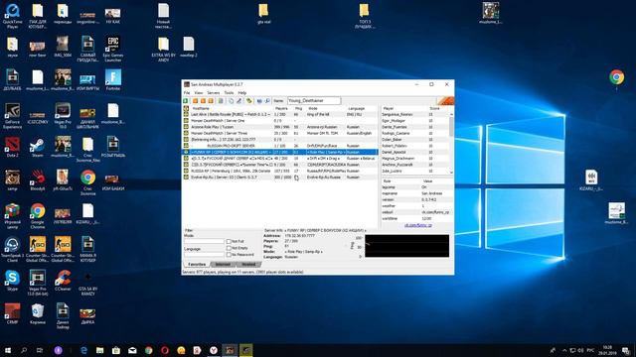The image size is (636, 357).
Task: Open the Tools menu
Action: click(229, 93)
